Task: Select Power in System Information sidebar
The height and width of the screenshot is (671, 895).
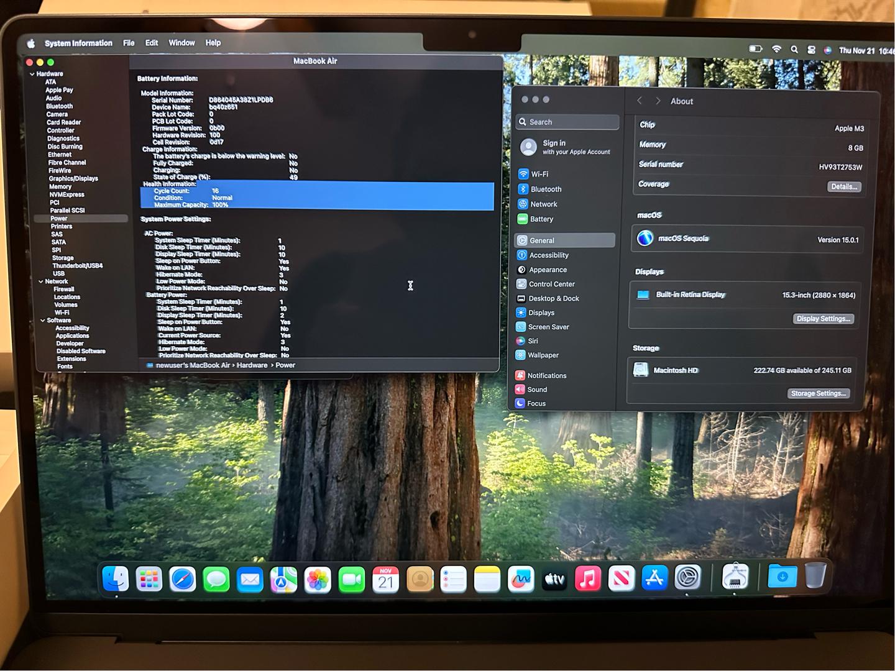Action: [x=81, y=219]
